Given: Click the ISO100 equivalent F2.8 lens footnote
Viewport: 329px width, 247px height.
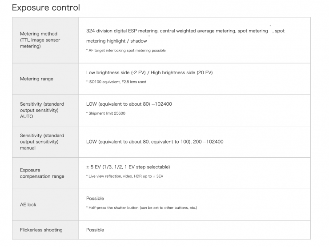Looking at the screenshot, I should [x=116, y=82].
